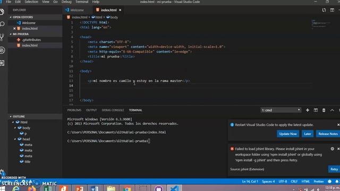Open the Selection menu
The height and width of the screenshot is (191, 340).
point(31,2)
